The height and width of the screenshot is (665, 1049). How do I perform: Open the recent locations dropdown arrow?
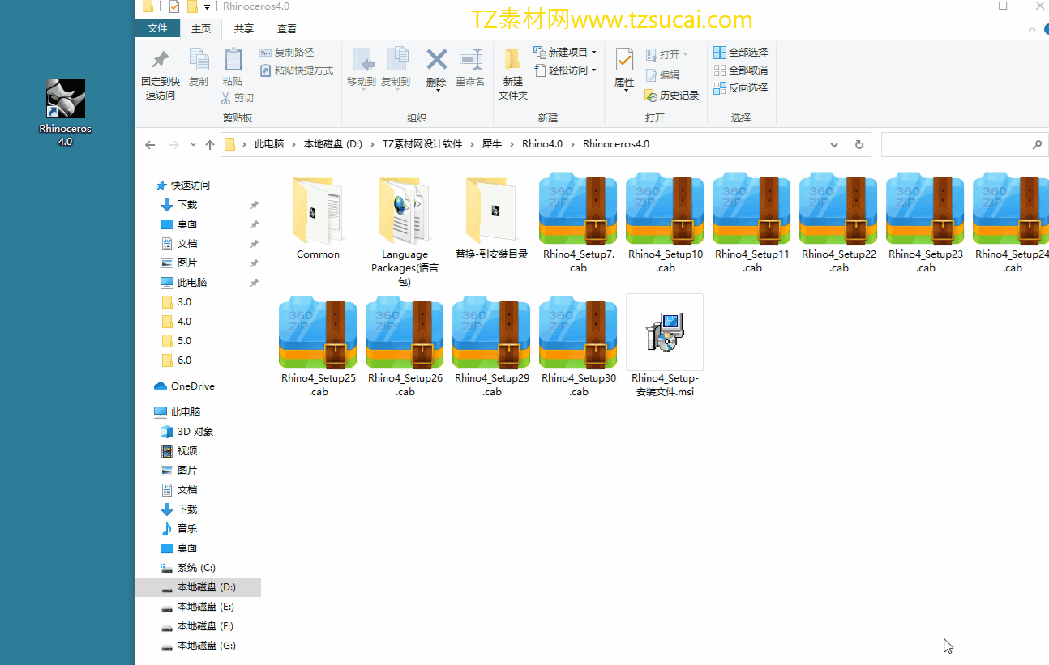pos(193,145)
